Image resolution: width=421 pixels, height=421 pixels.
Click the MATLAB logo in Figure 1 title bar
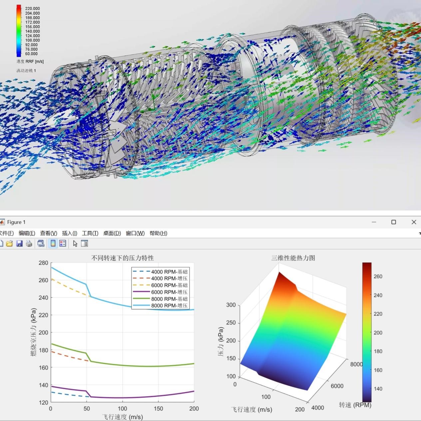point(2,222)
